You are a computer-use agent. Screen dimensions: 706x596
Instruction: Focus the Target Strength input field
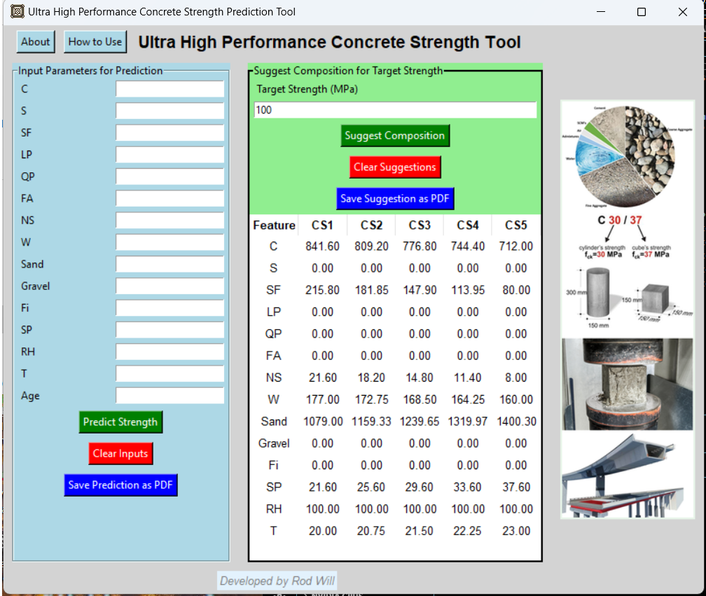(395, 110)
